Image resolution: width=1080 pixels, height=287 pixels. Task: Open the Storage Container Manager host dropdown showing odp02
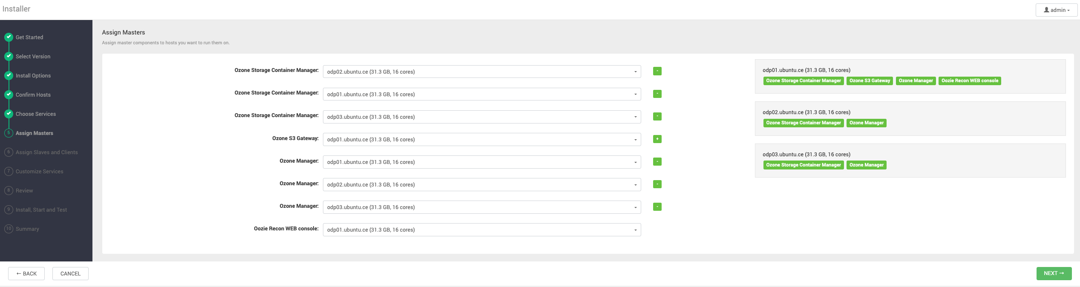pyautogui.click(x=482, y=72)
